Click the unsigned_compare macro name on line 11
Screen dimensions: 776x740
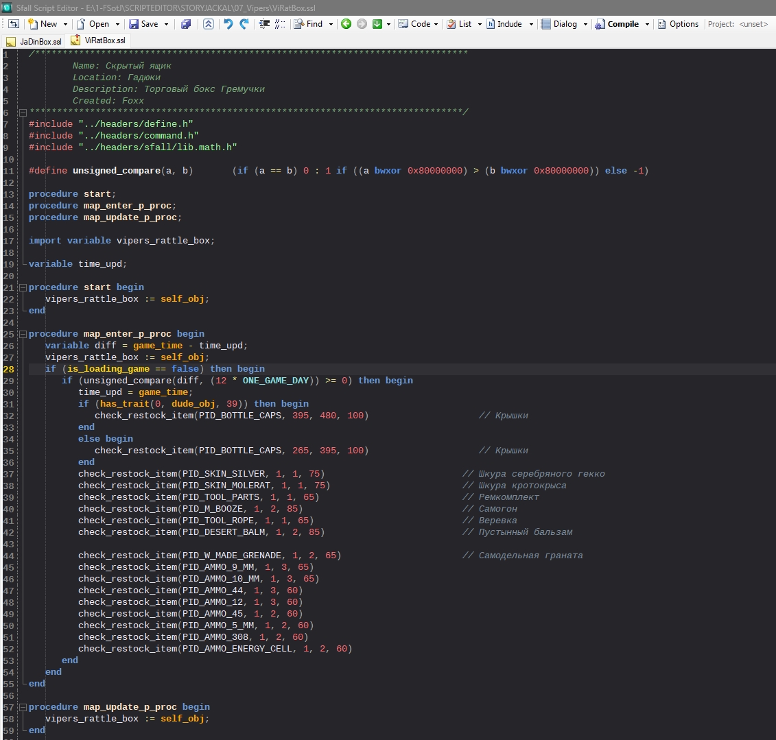pos(117,171)
